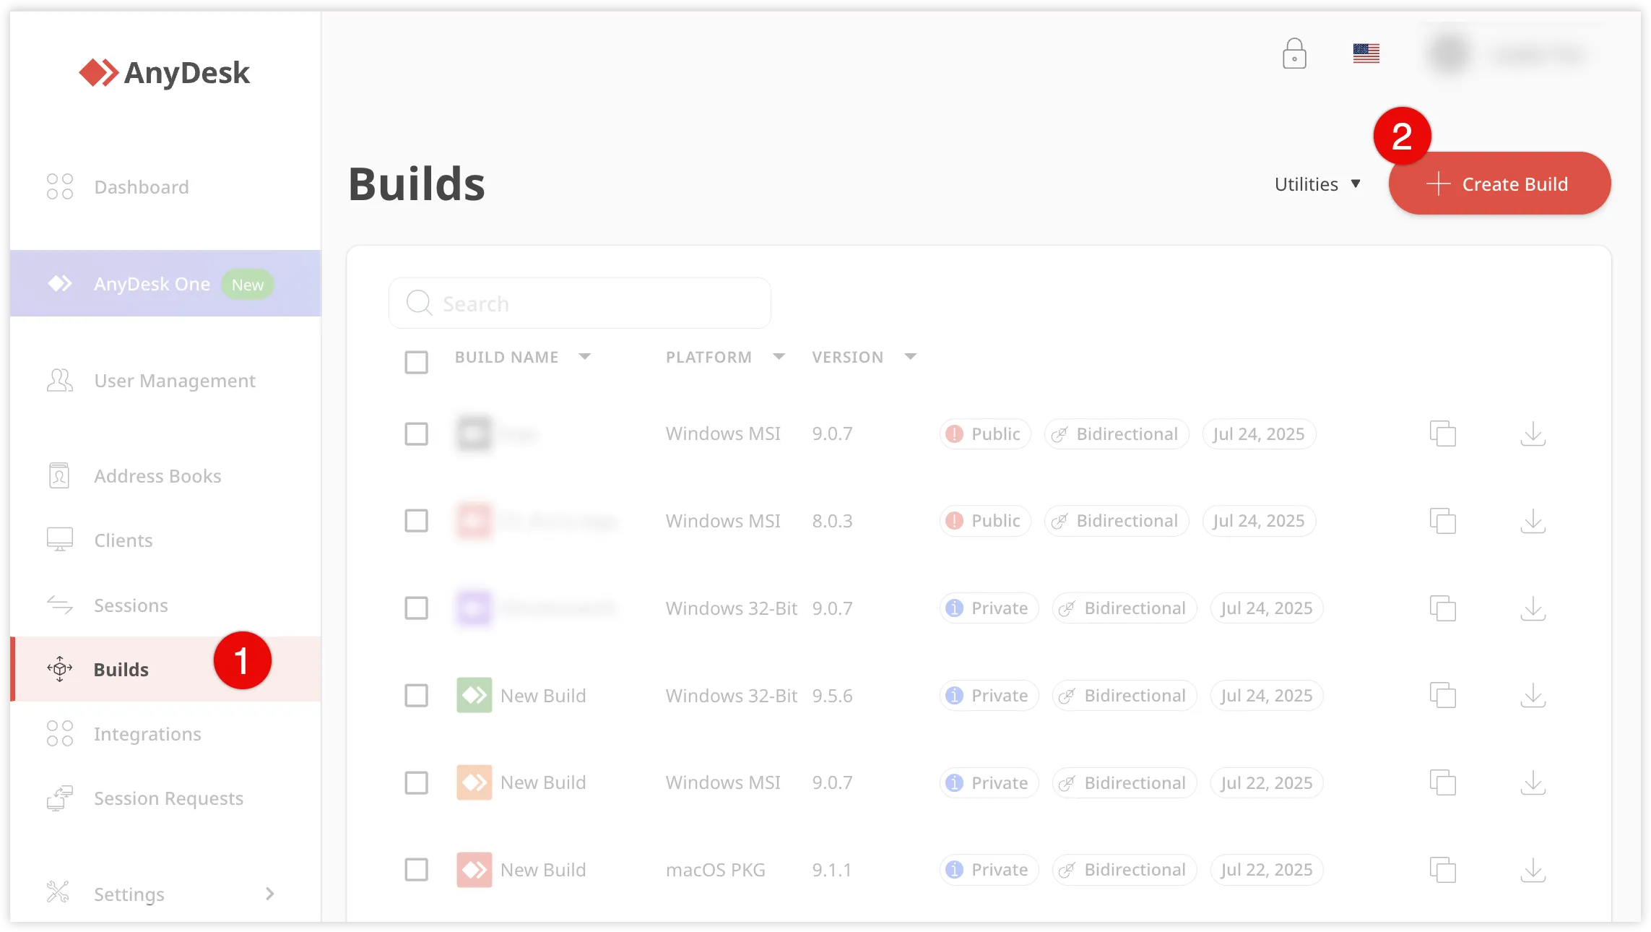Screen dimensions: 1651x932
Task: Navigate to Clients panel
Action: [122, 540]
